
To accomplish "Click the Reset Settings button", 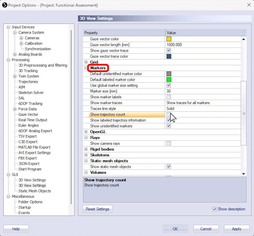I will click(x=97, y=209).
